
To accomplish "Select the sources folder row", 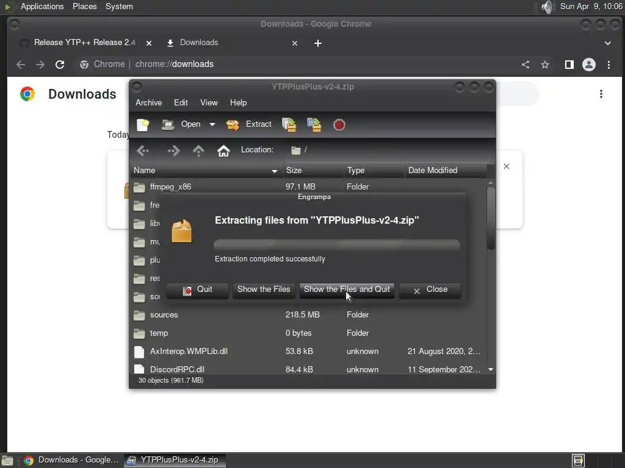I will (x=308, y=315).
